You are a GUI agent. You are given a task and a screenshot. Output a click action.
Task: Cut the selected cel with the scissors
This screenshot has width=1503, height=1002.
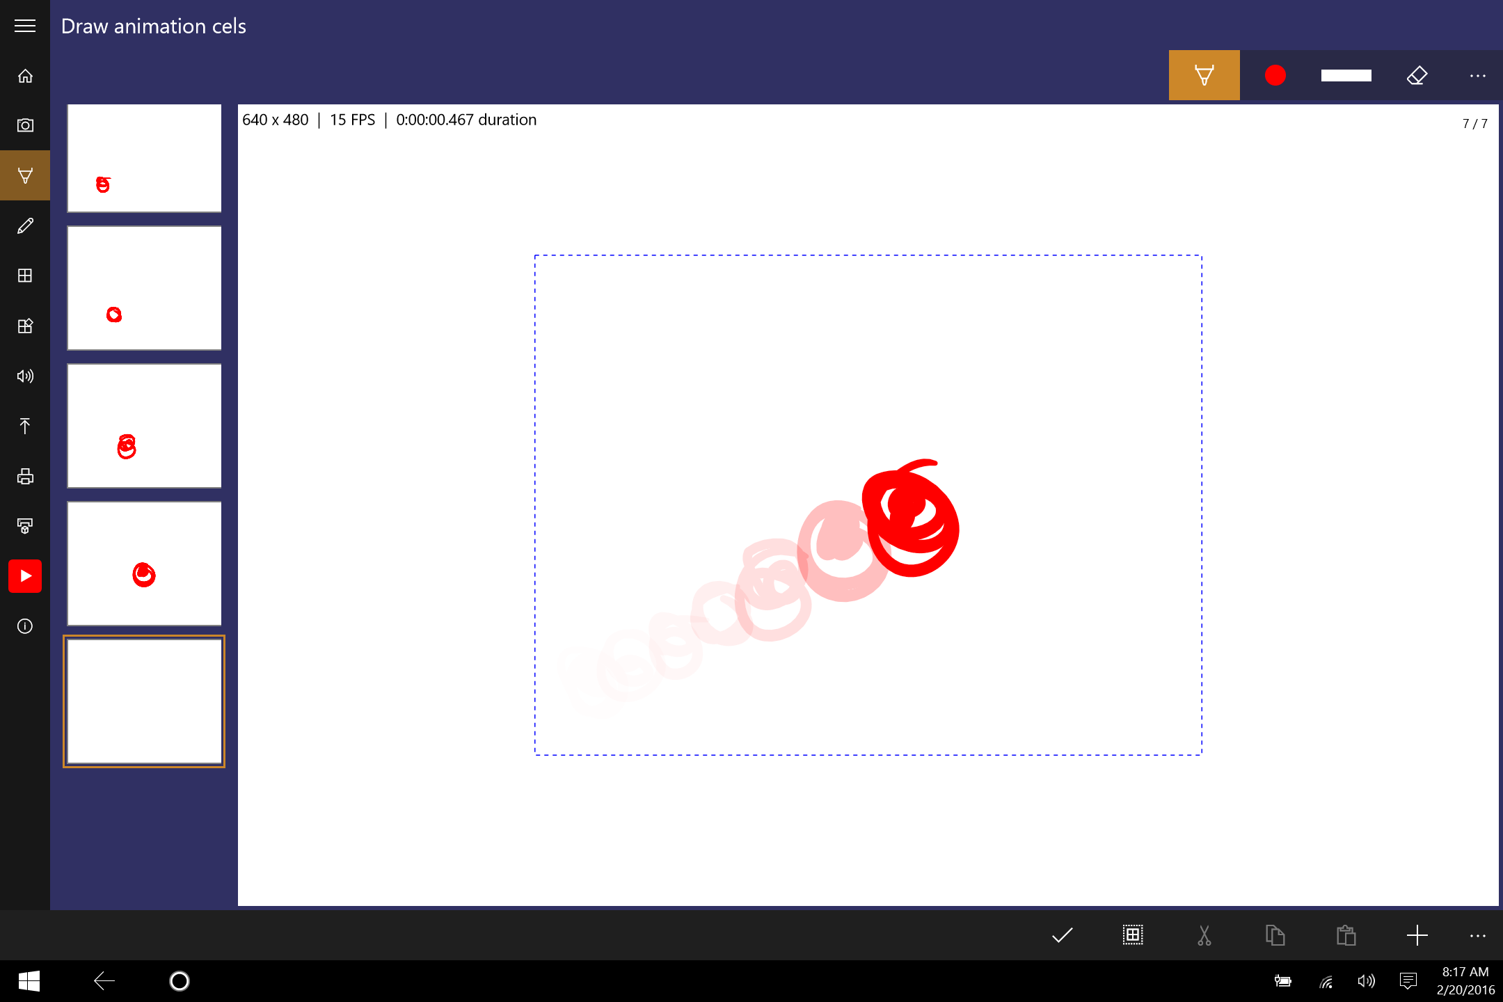(1204, 935)
